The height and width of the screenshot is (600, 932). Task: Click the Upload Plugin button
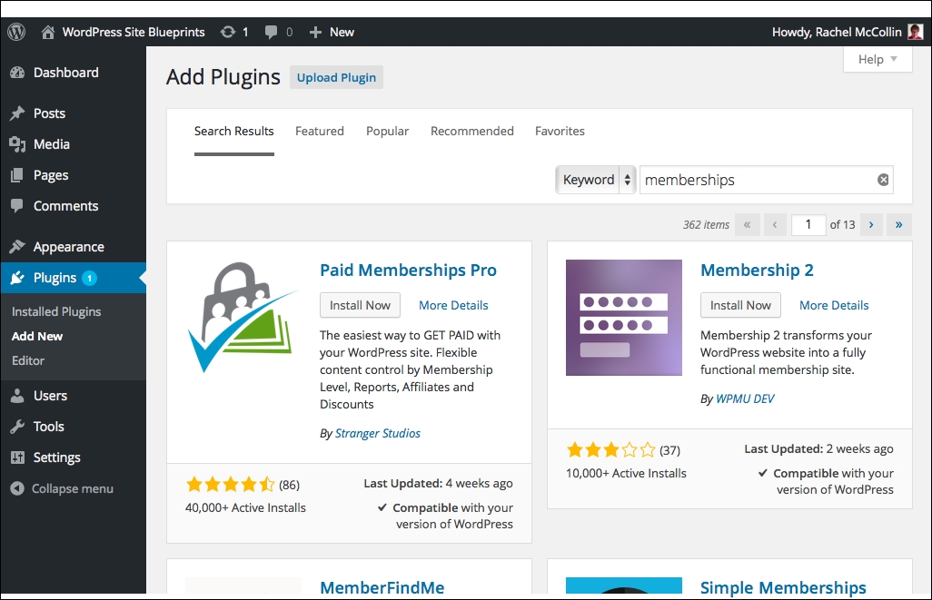[336, 77]
